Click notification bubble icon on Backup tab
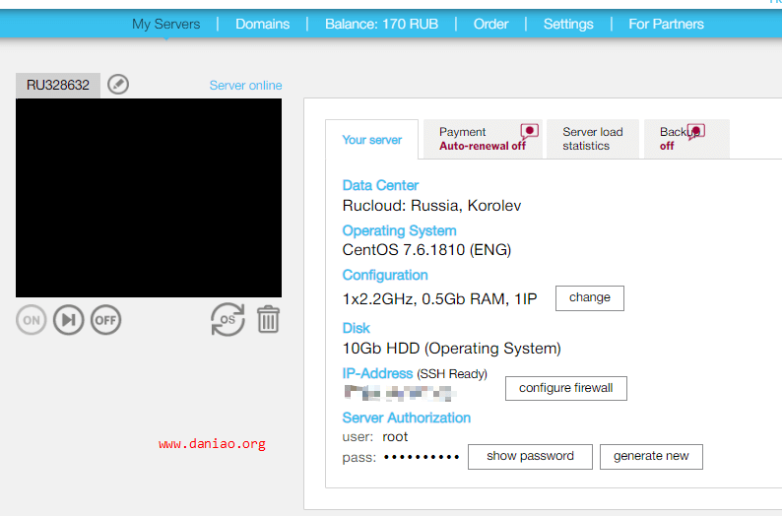 [x=695, y=132]
